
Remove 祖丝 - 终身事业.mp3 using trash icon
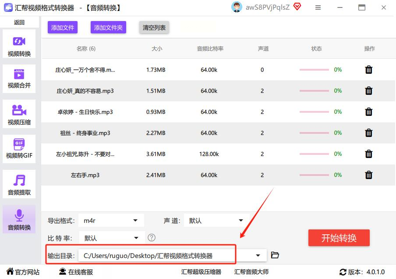[369, 133]
